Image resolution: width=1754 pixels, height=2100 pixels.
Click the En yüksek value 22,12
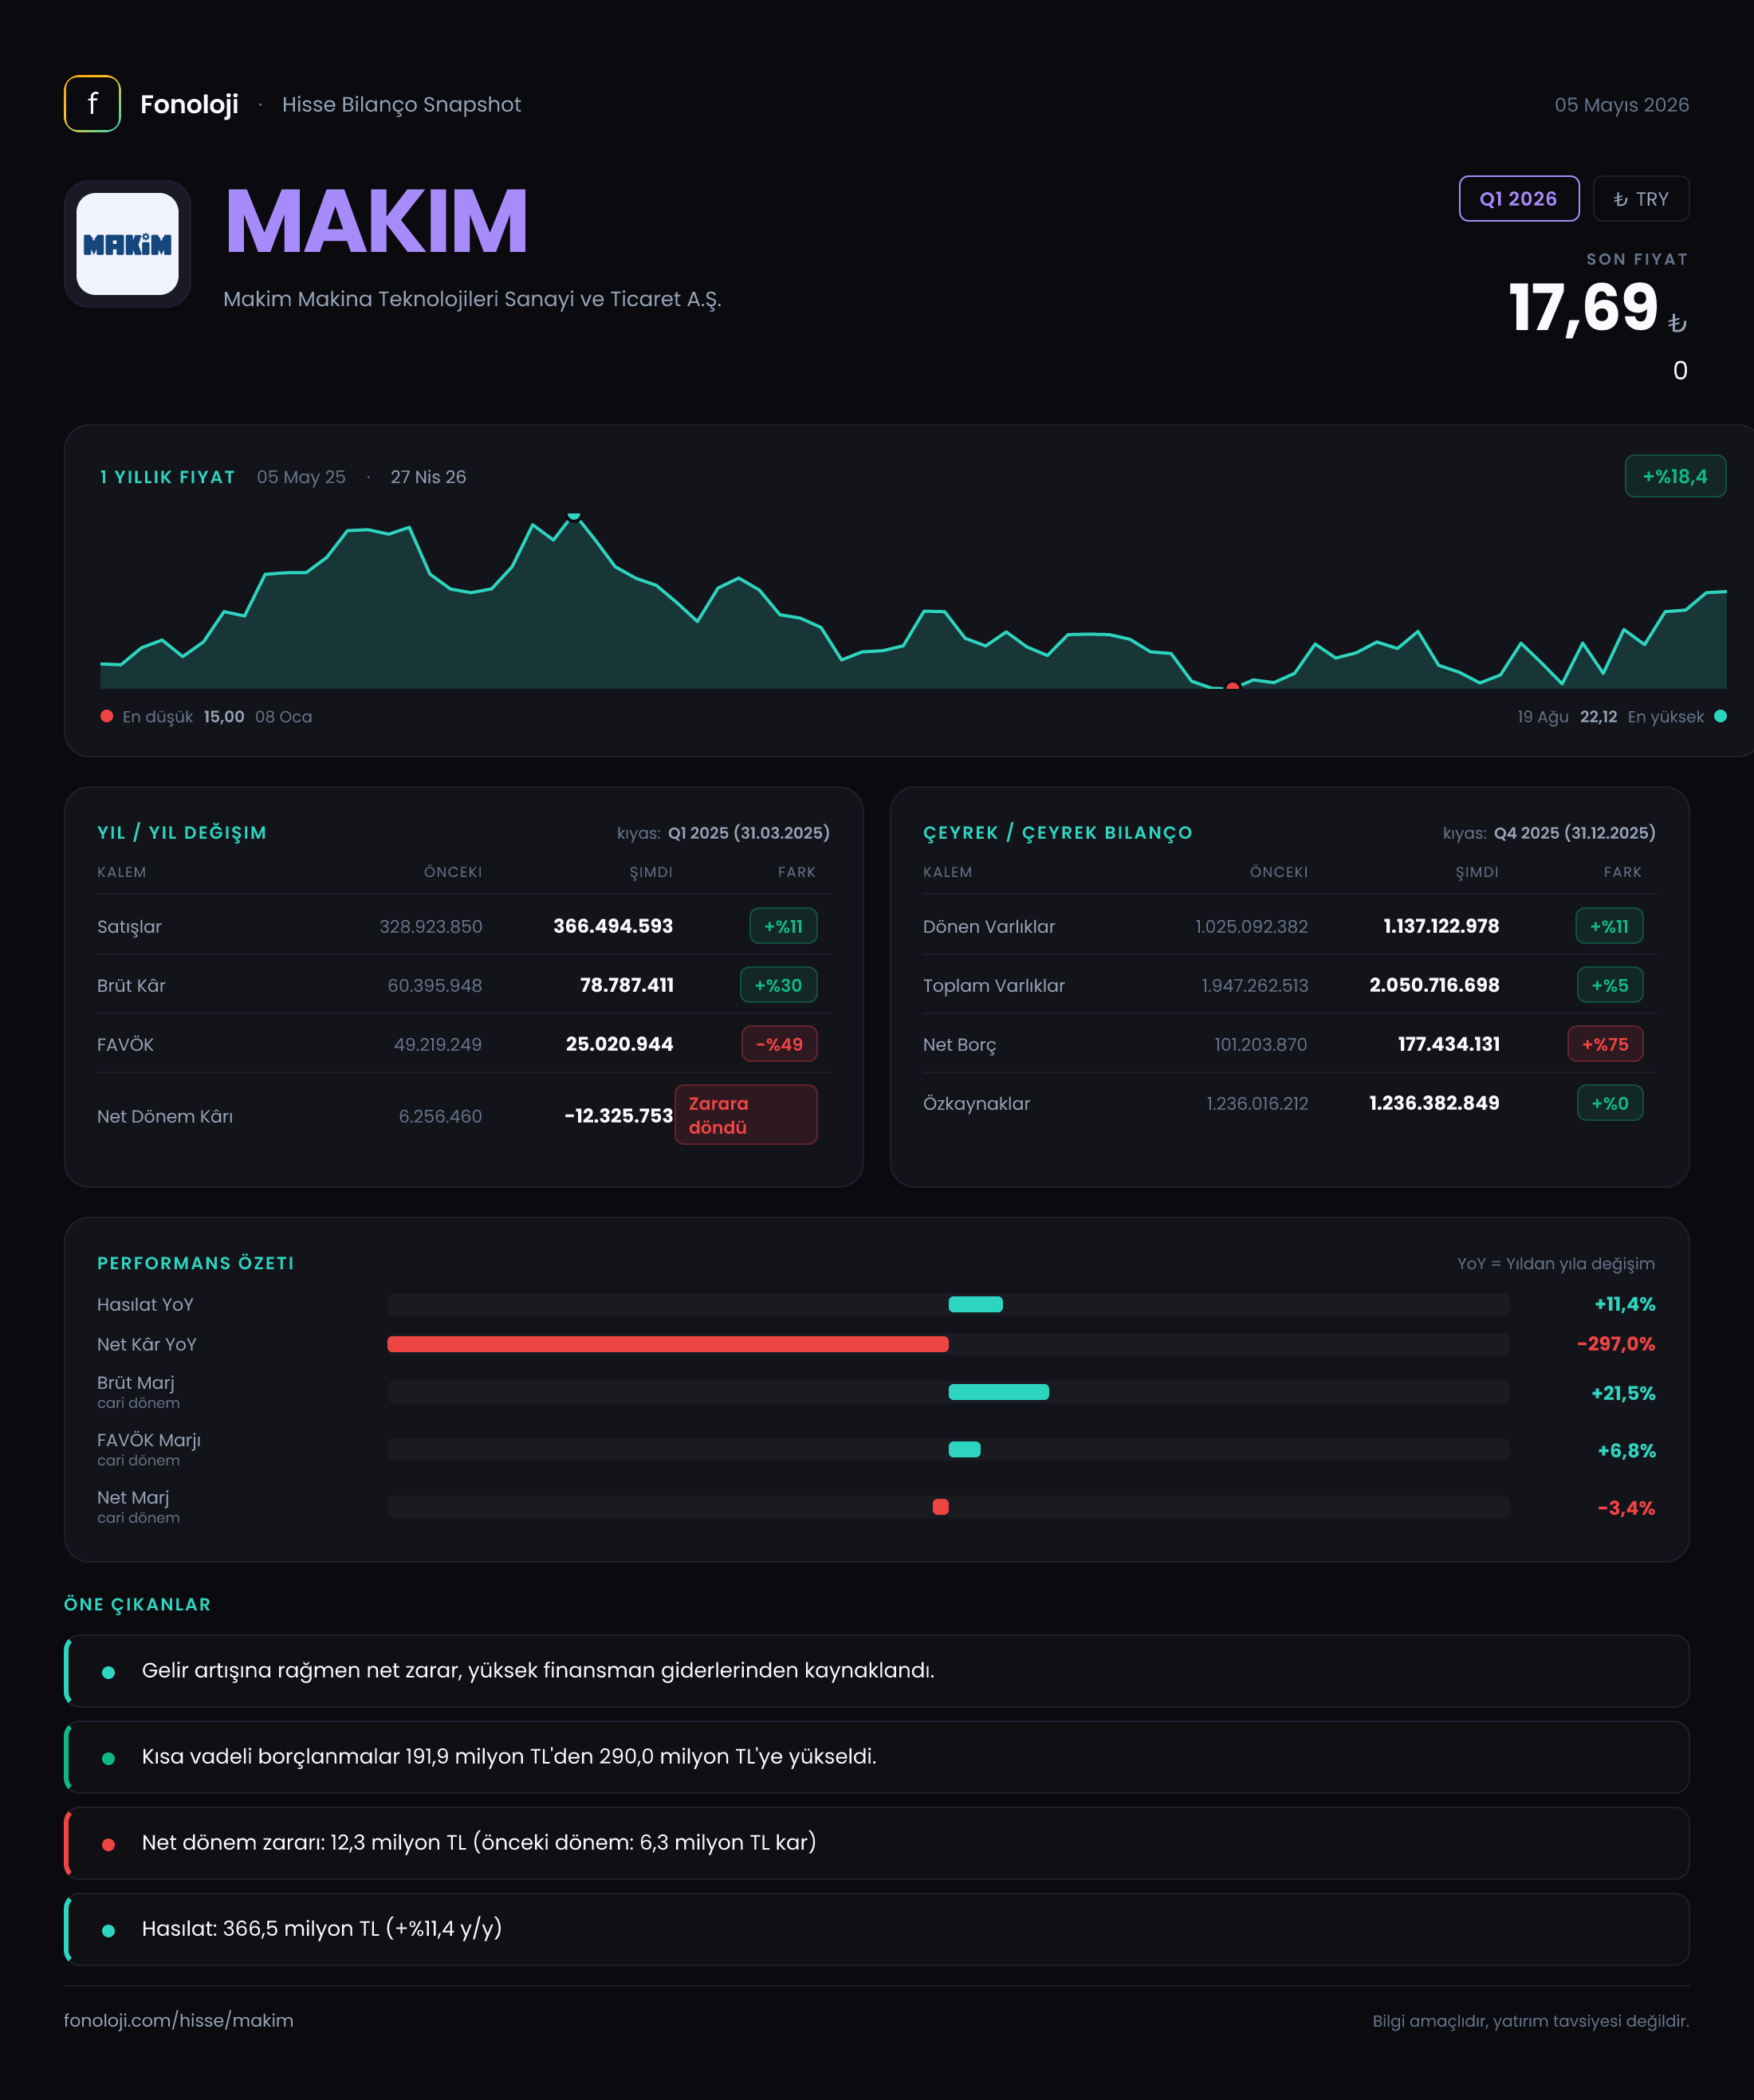[x=1598, y=717]
